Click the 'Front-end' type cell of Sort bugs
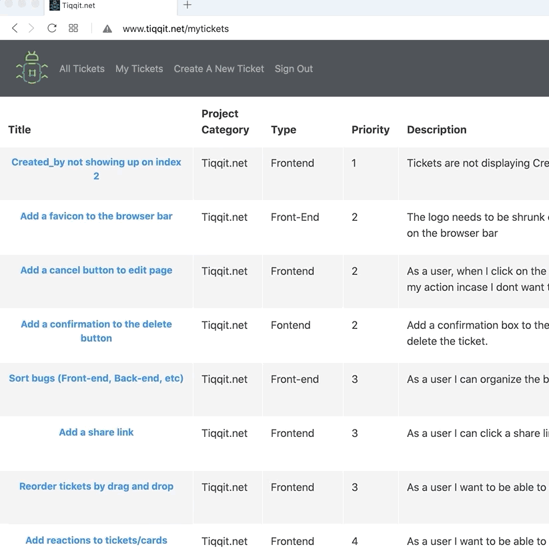 point(295,379)
